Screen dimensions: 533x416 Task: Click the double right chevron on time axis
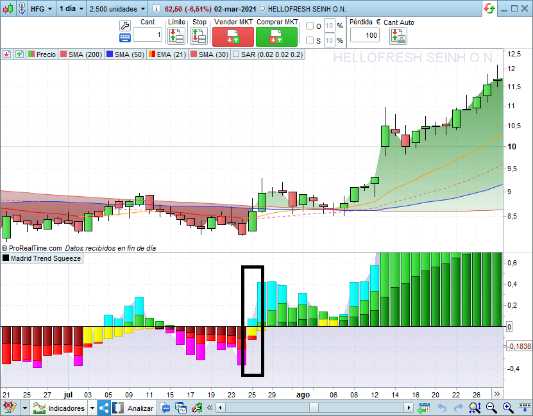coord(497,394)
